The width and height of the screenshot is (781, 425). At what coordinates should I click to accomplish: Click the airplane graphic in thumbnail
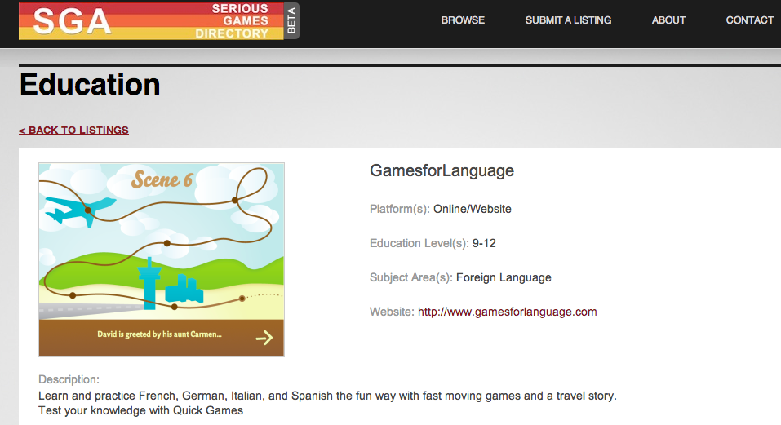pyautogui.click(x=80, y=210)
